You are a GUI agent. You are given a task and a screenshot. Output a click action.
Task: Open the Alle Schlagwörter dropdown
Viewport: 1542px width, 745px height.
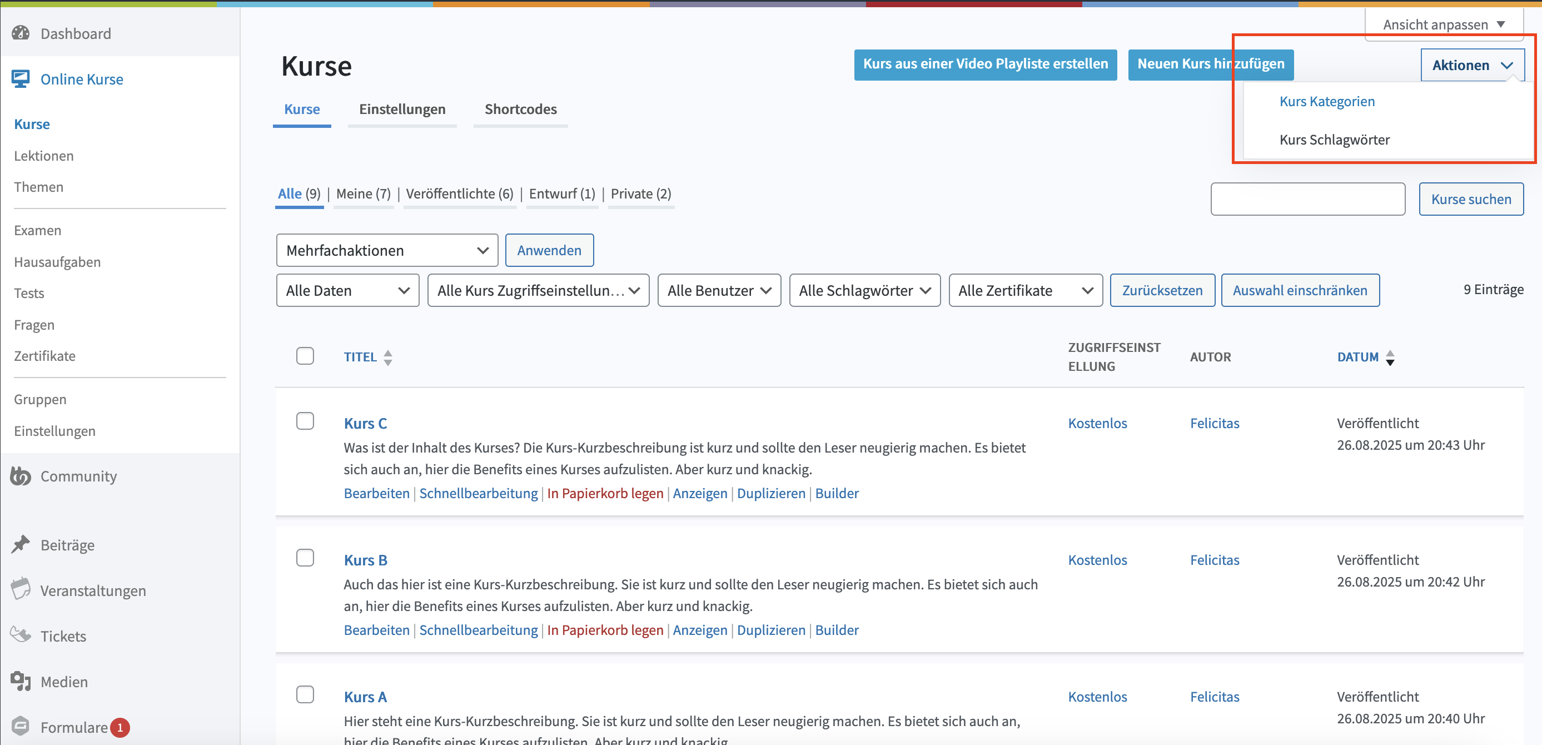coord(865,290)
